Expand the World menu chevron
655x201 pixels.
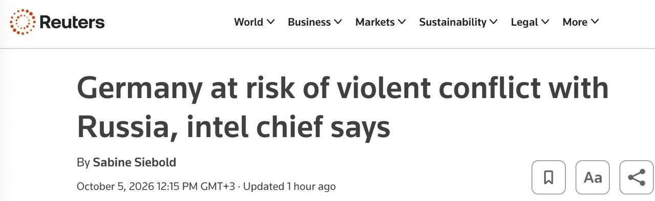pos(271,22)
